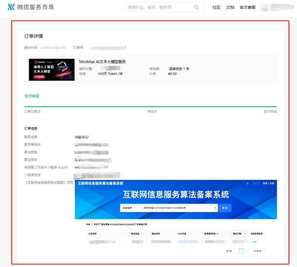Select page 1 in the pagination
Screen dimensions: 297x267
pos(241,251)
